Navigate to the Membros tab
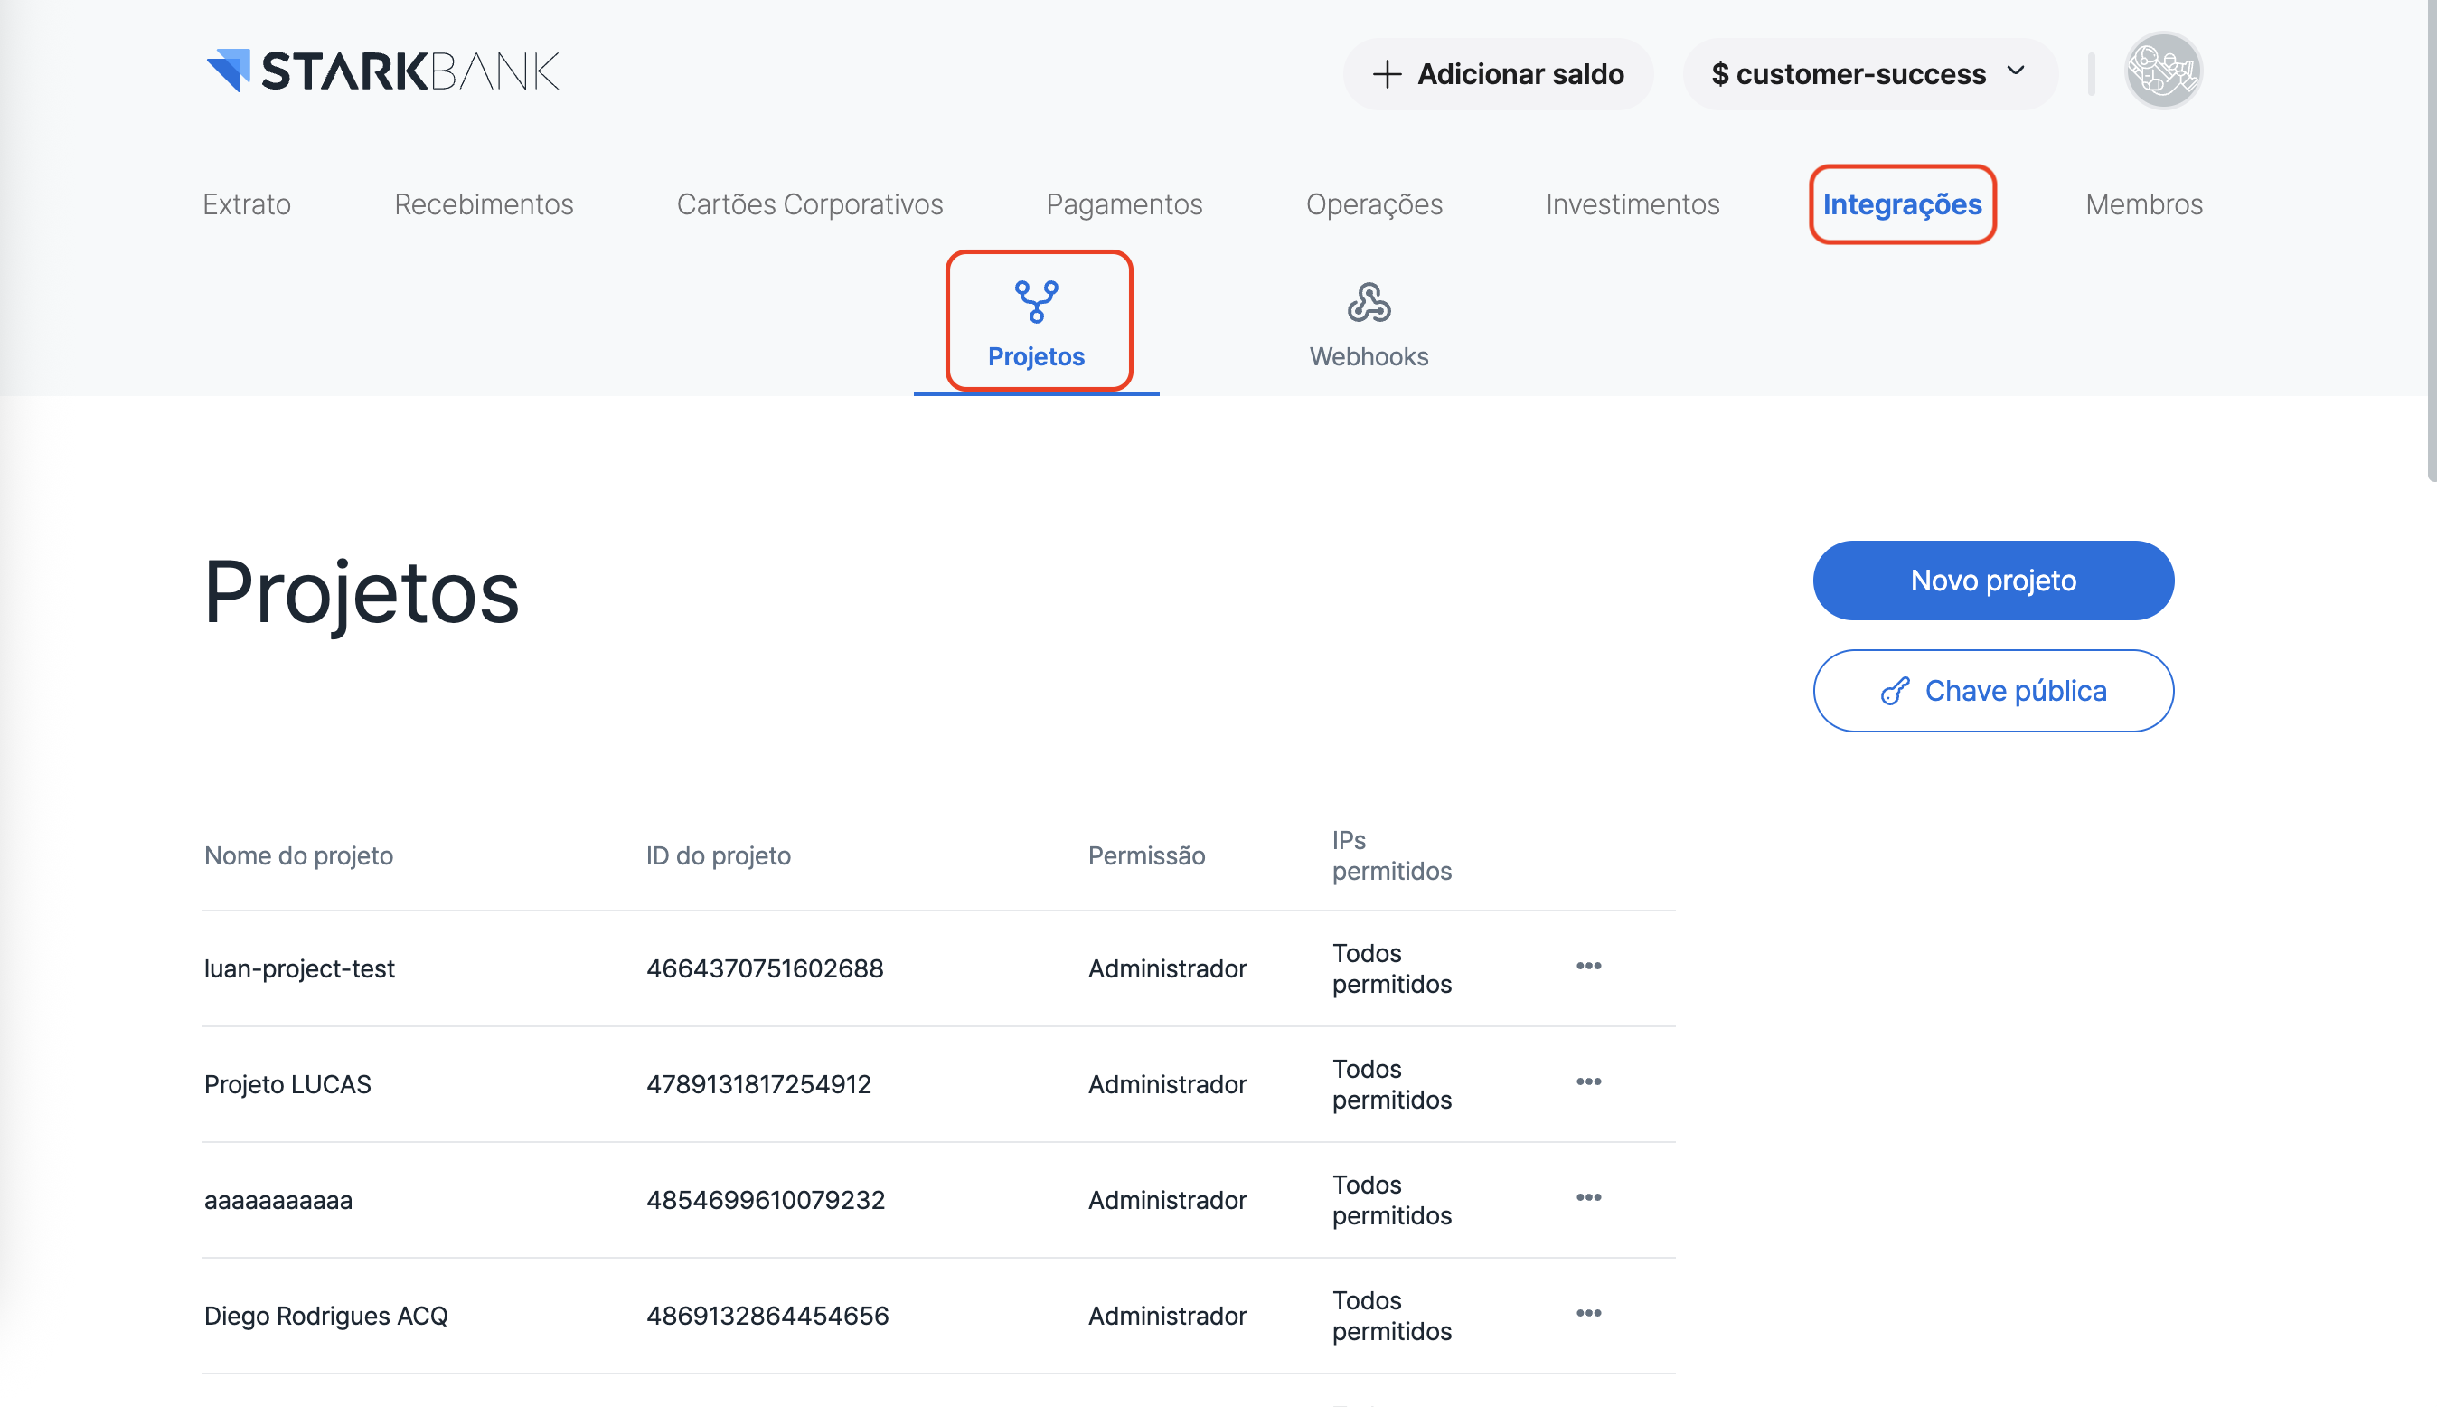This screenshot has width=2437, height=1407. point(2143,205)
